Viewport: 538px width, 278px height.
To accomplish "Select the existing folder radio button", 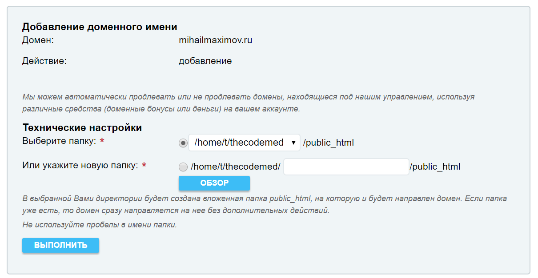I will (x=183, y=143).
